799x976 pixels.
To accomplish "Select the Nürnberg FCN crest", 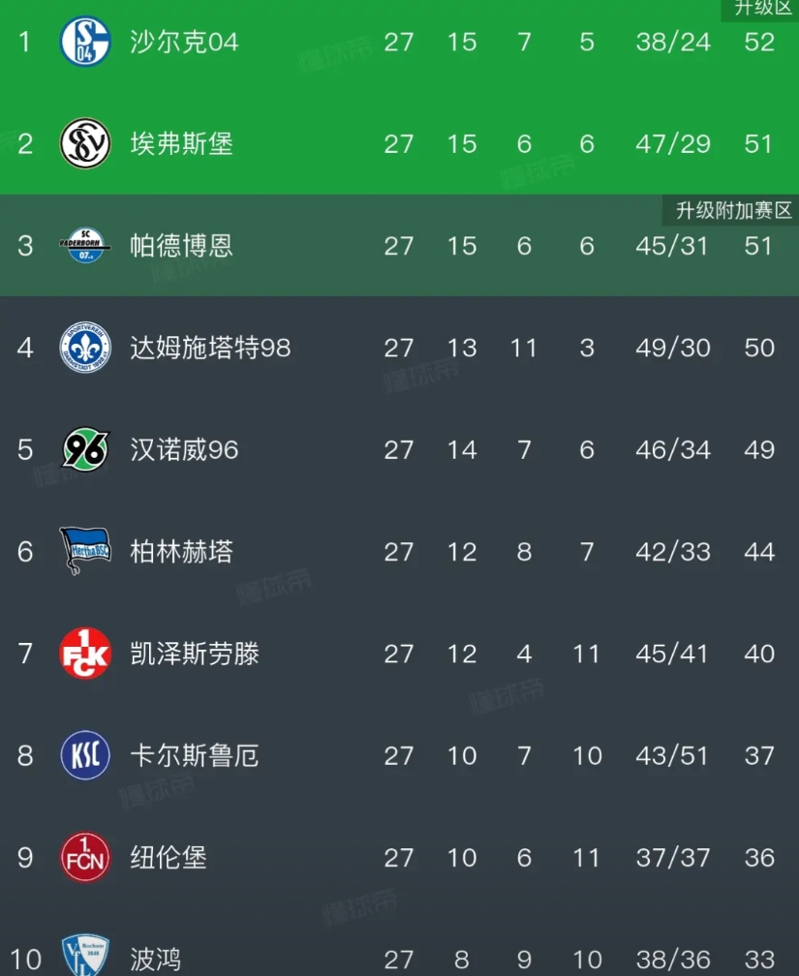I will pyautogui.click(x=85, y=857).
